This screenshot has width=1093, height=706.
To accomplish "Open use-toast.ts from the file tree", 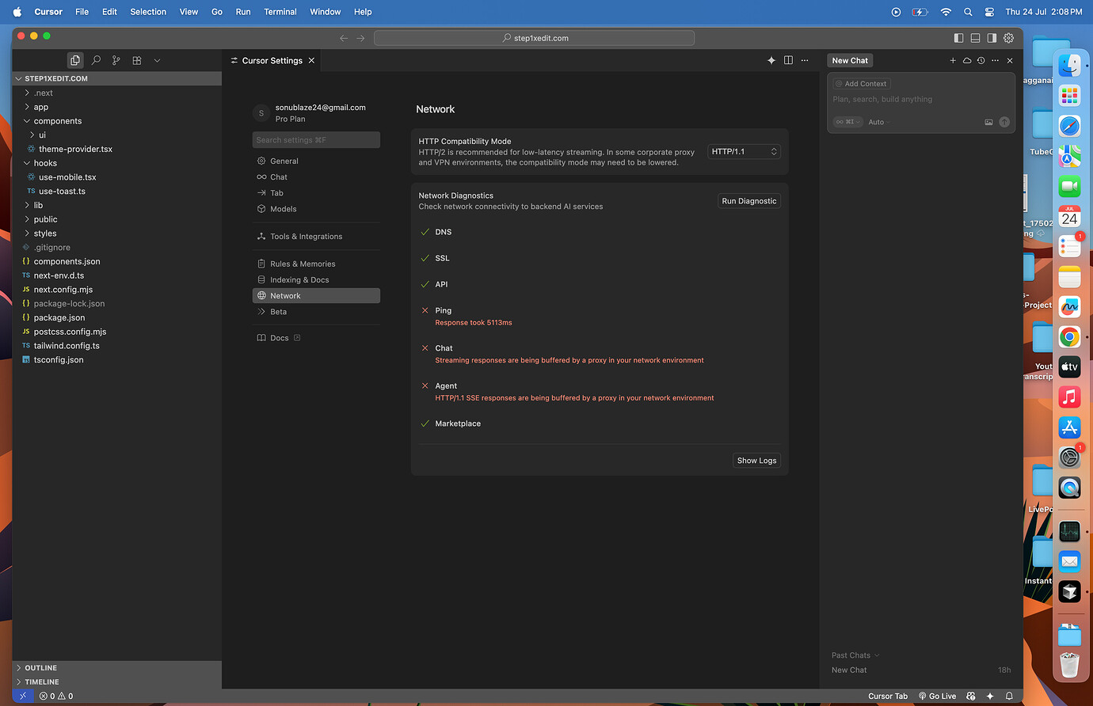I will pyautogui.click(x=61, y=191).
